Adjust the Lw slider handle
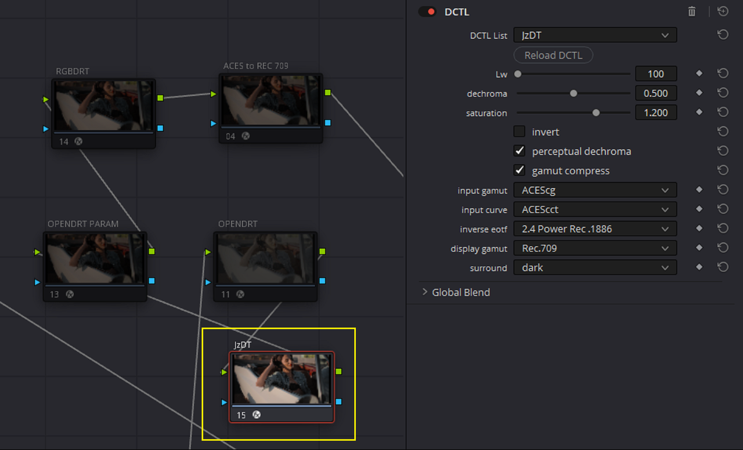The height and width of the screenshot is (450, 743). (518, 74)
